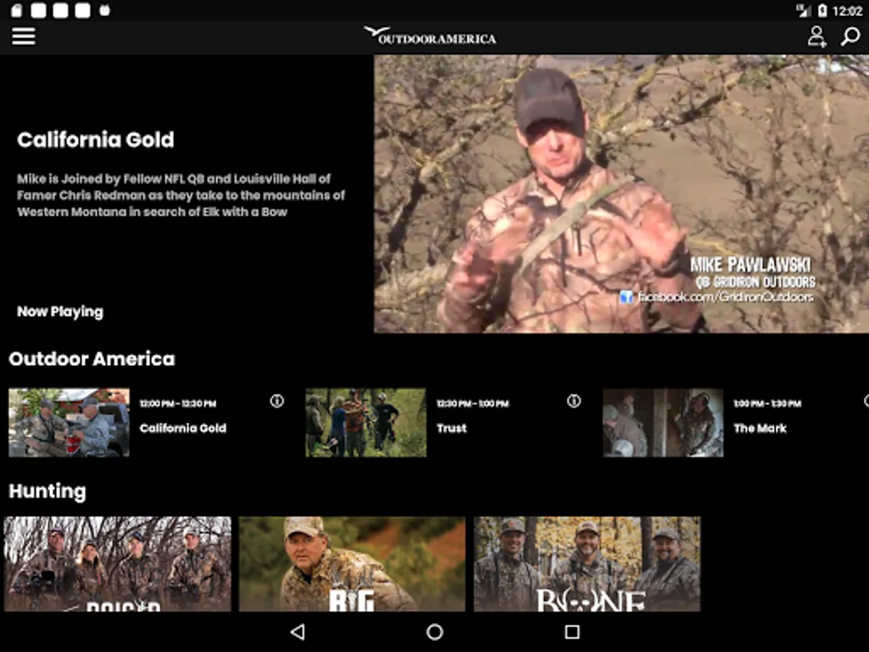Tap the 1:00 PM - 1:30 PM time slot
The image size is (869, 652).
coord(768,404)
